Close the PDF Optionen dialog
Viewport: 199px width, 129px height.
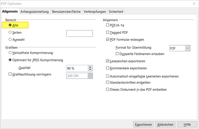coord(193,3)
